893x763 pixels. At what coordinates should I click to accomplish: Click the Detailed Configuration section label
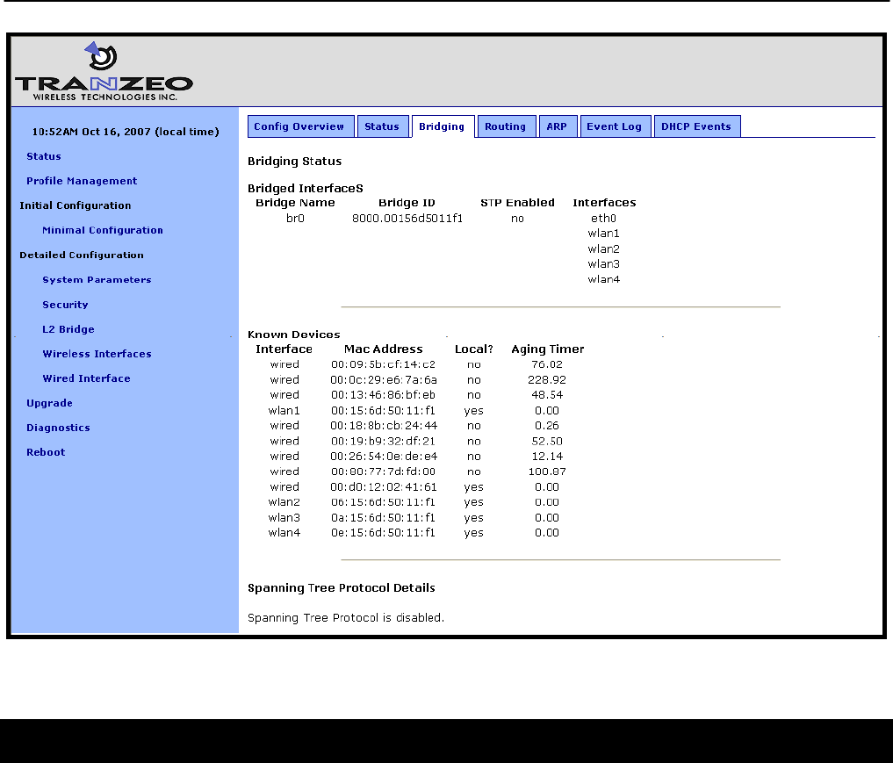[82, 256]
